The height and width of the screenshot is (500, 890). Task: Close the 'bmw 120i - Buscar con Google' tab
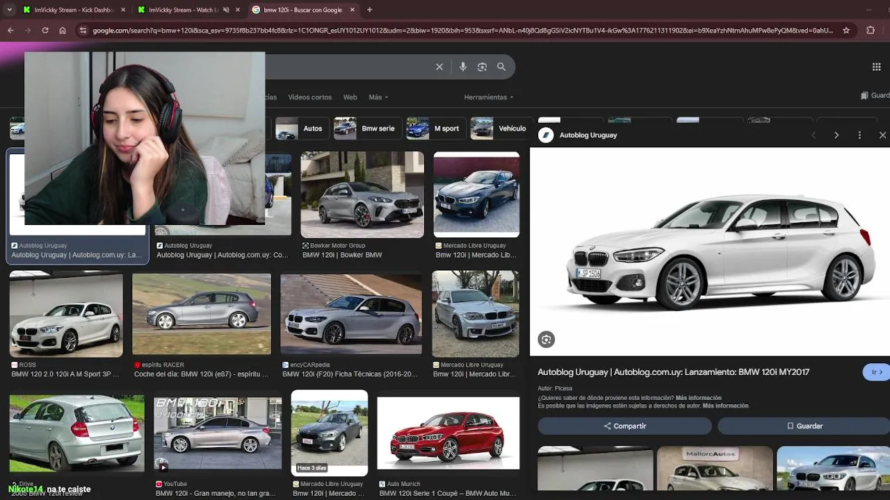[352, 10]
